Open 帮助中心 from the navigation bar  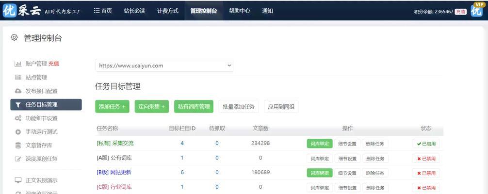239,11
